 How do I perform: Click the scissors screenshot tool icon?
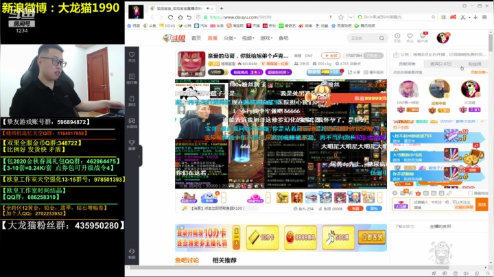coord(463,17)
